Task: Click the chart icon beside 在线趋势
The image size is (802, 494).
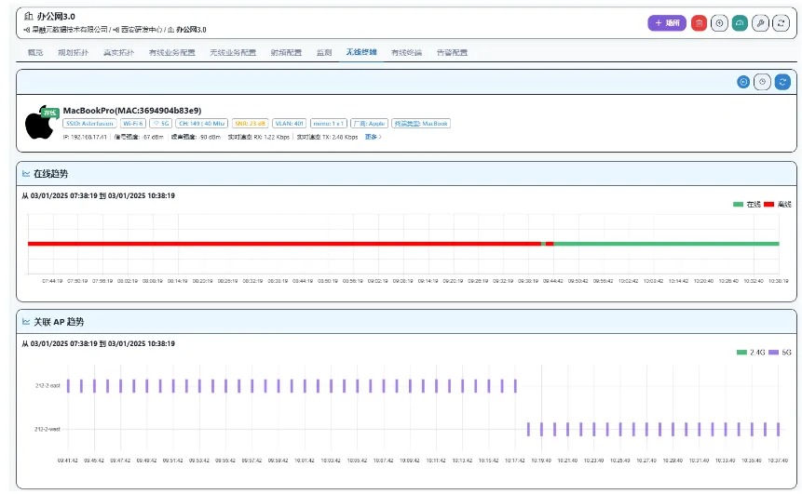Action: click(26, 174)
